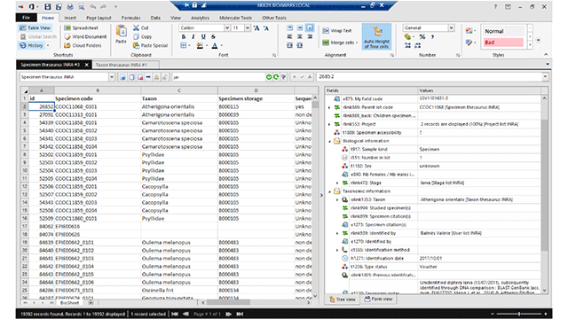Click the Help question mark icon
The height and width of the screenshot is (319, 568).
495,6
